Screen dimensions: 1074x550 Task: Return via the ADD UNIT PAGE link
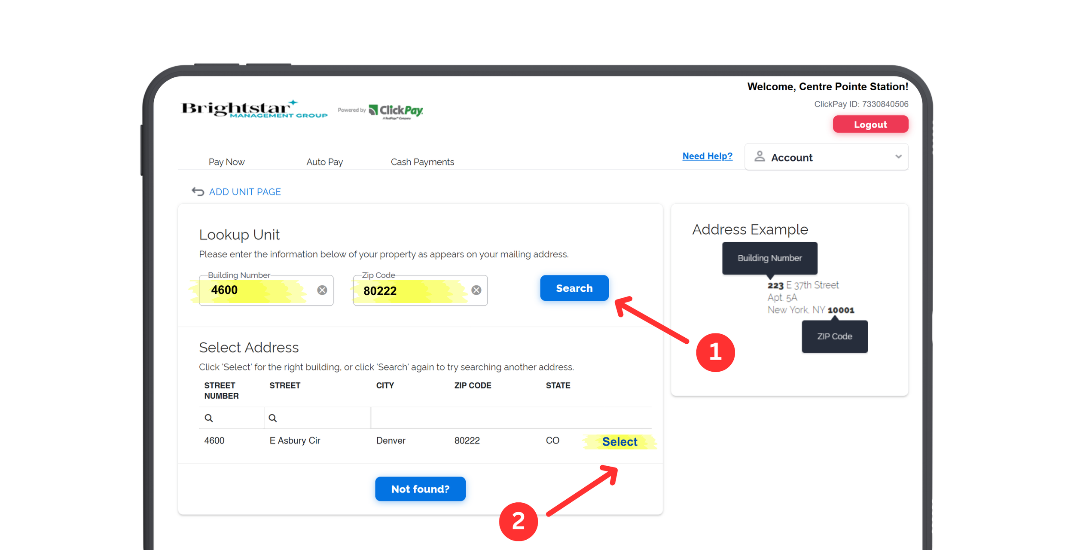click(244, 192)
